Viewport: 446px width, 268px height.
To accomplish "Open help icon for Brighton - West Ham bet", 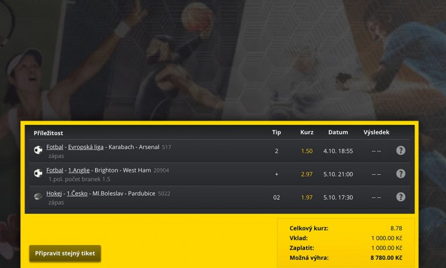I will (x=401, y=174).
